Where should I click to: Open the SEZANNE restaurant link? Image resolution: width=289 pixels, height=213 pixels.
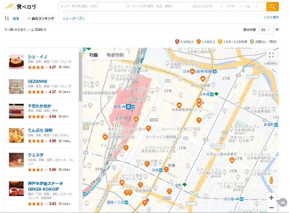tap(37, 82)
